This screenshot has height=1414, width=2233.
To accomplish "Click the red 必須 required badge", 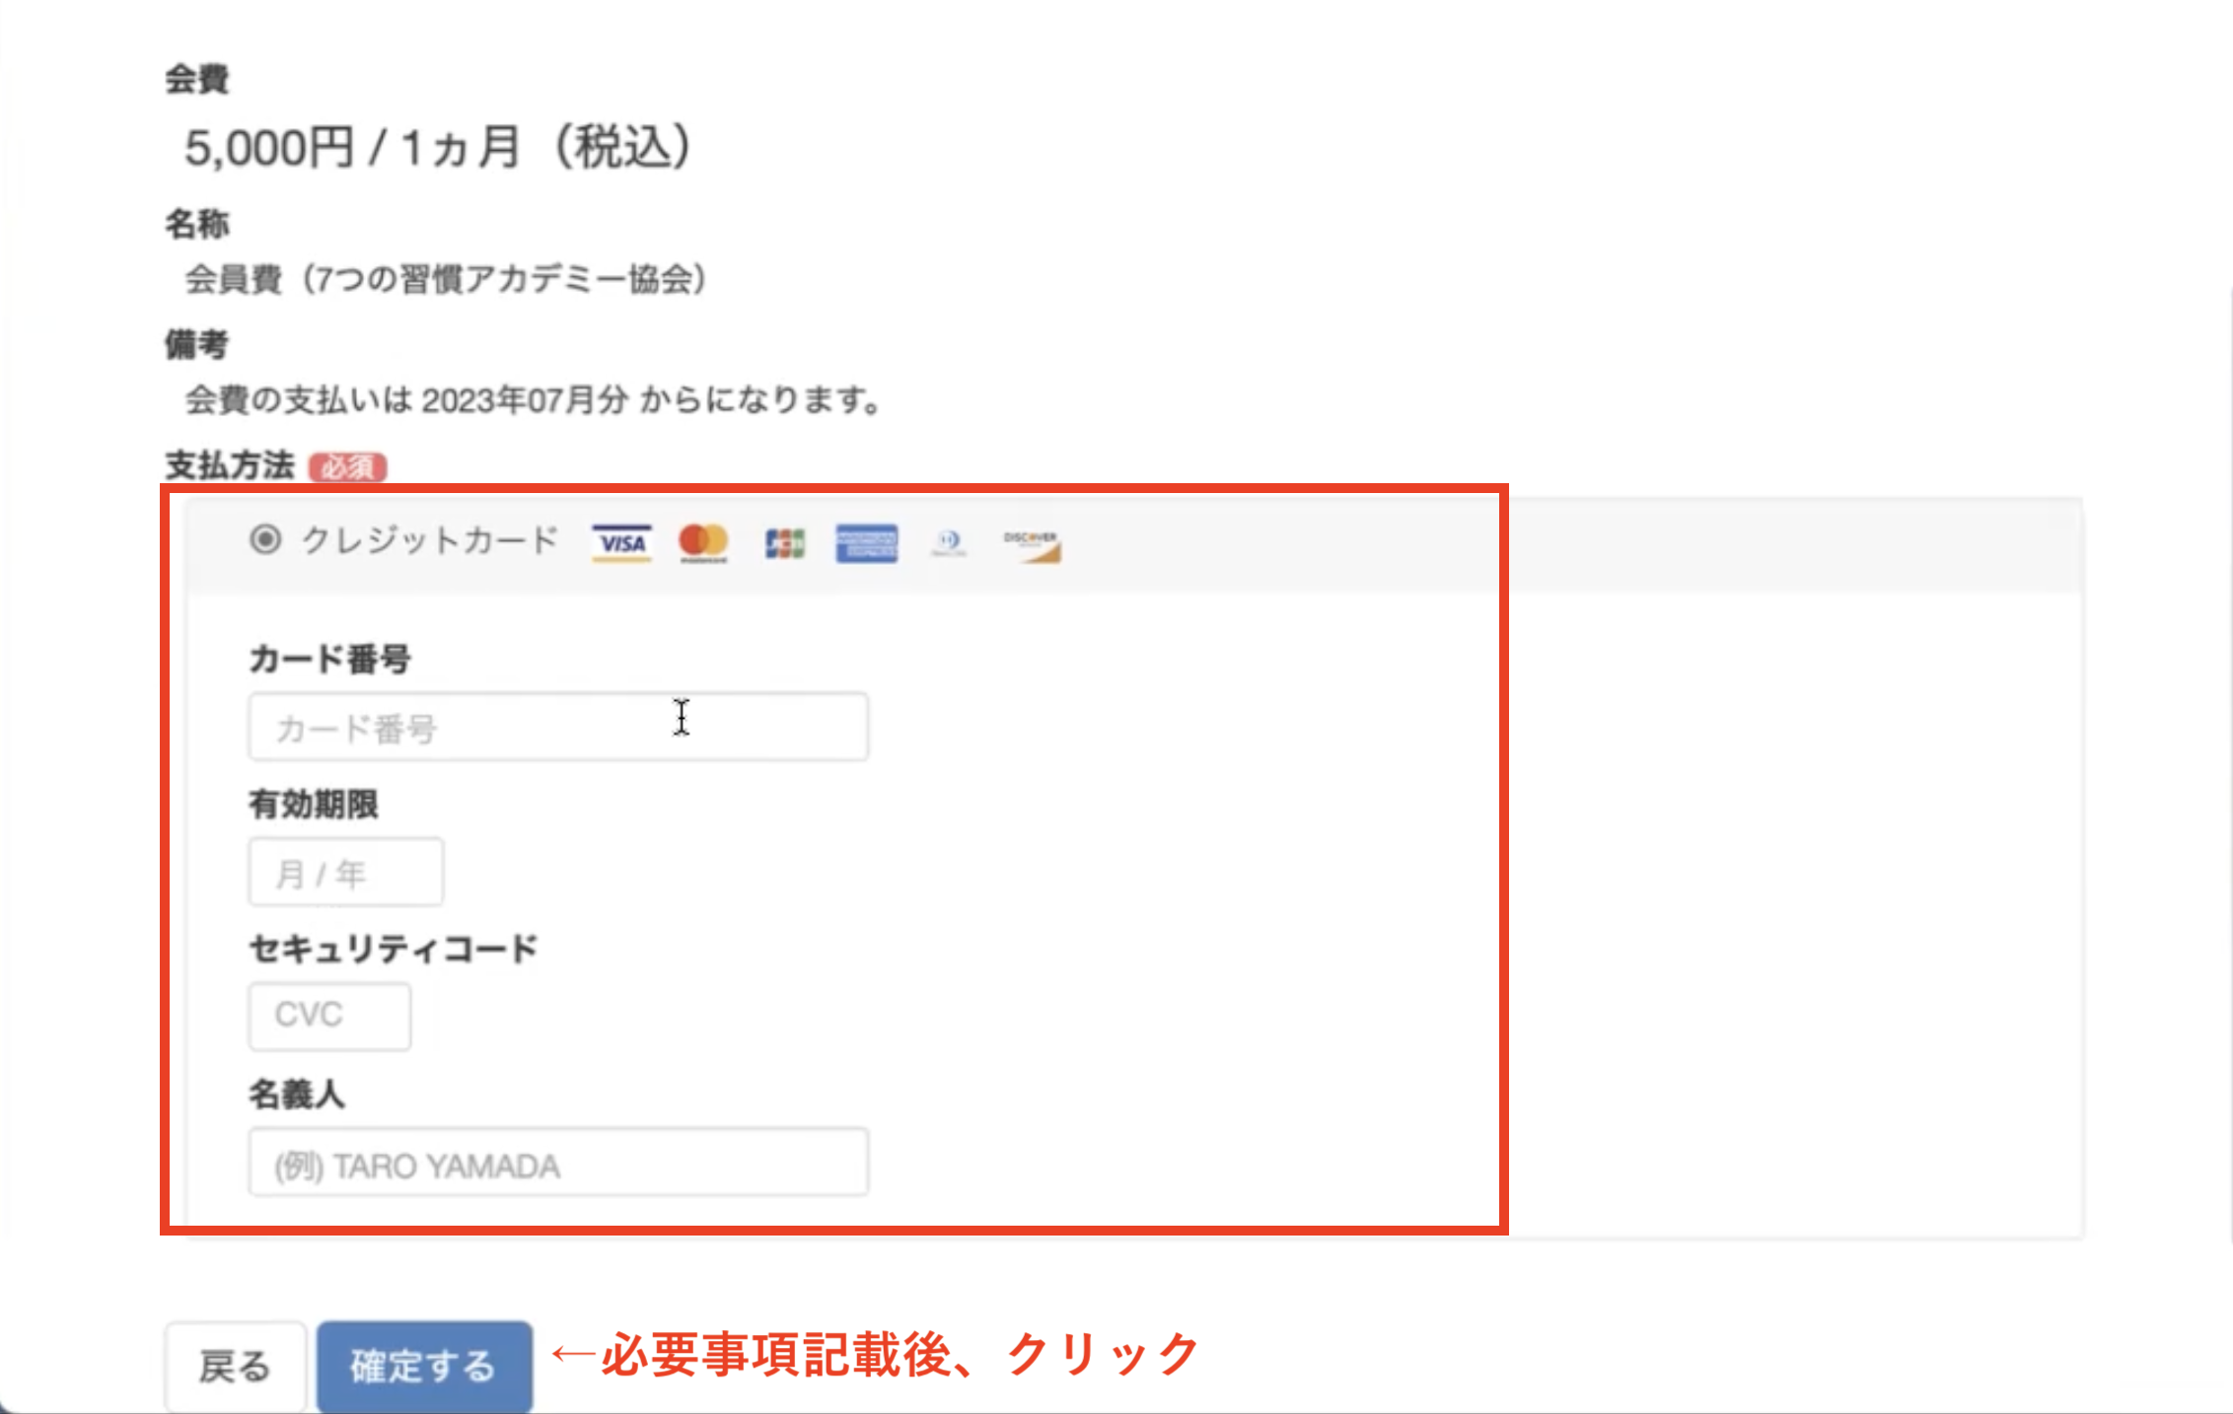I will pyautogui.click(x=347, y=466).
